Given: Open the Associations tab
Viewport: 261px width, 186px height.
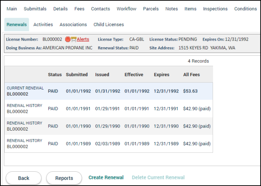Looking at the screenshot, I should pos(73,25).
